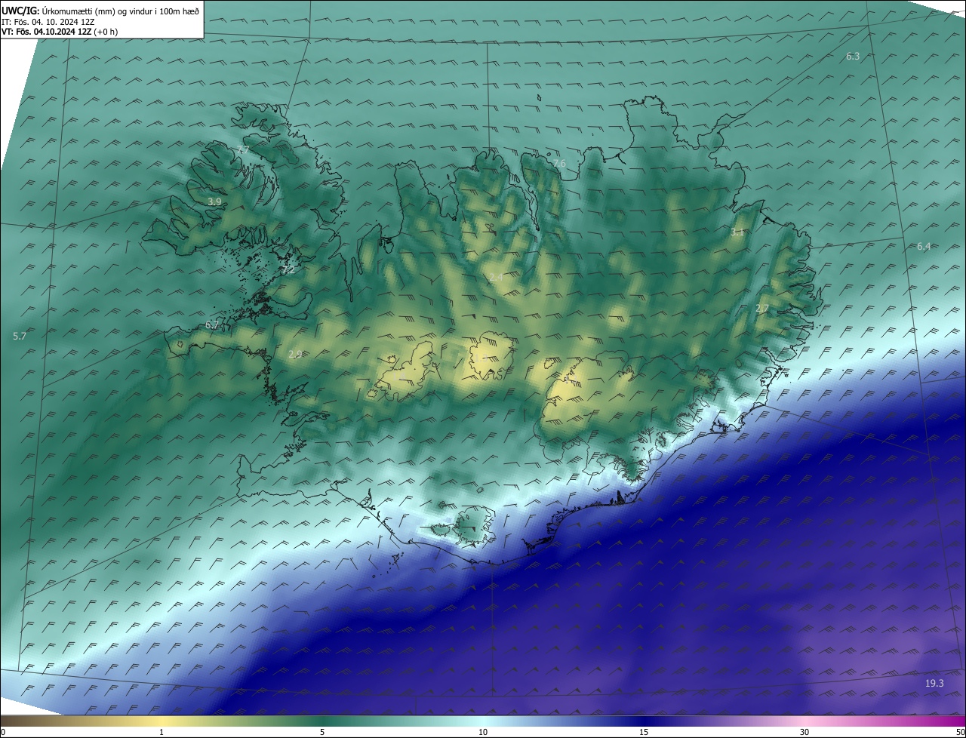
Task: Click the 15 label on the color scale
Action: click(644, 732)
